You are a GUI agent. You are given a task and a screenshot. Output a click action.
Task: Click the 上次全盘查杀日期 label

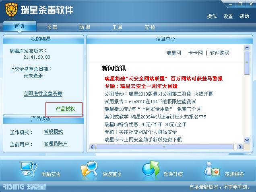(30, 69)
